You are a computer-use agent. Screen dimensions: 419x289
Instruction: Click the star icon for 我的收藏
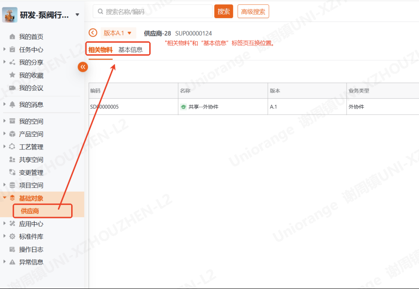pyautogui.click(x=12, y=75)
